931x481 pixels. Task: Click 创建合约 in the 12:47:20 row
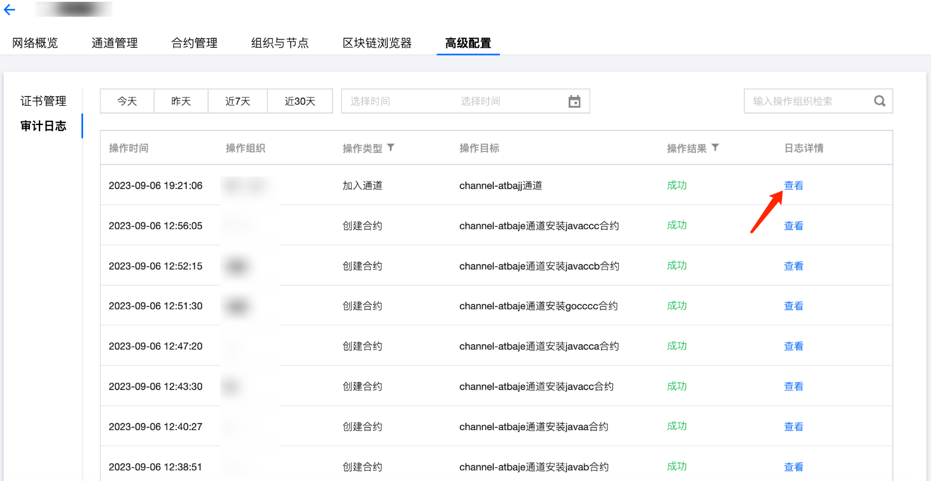pyautogui.click(x=362, y=346)
